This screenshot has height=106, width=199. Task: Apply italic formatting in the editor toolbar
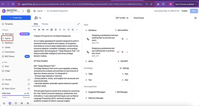tap(60, 30)
